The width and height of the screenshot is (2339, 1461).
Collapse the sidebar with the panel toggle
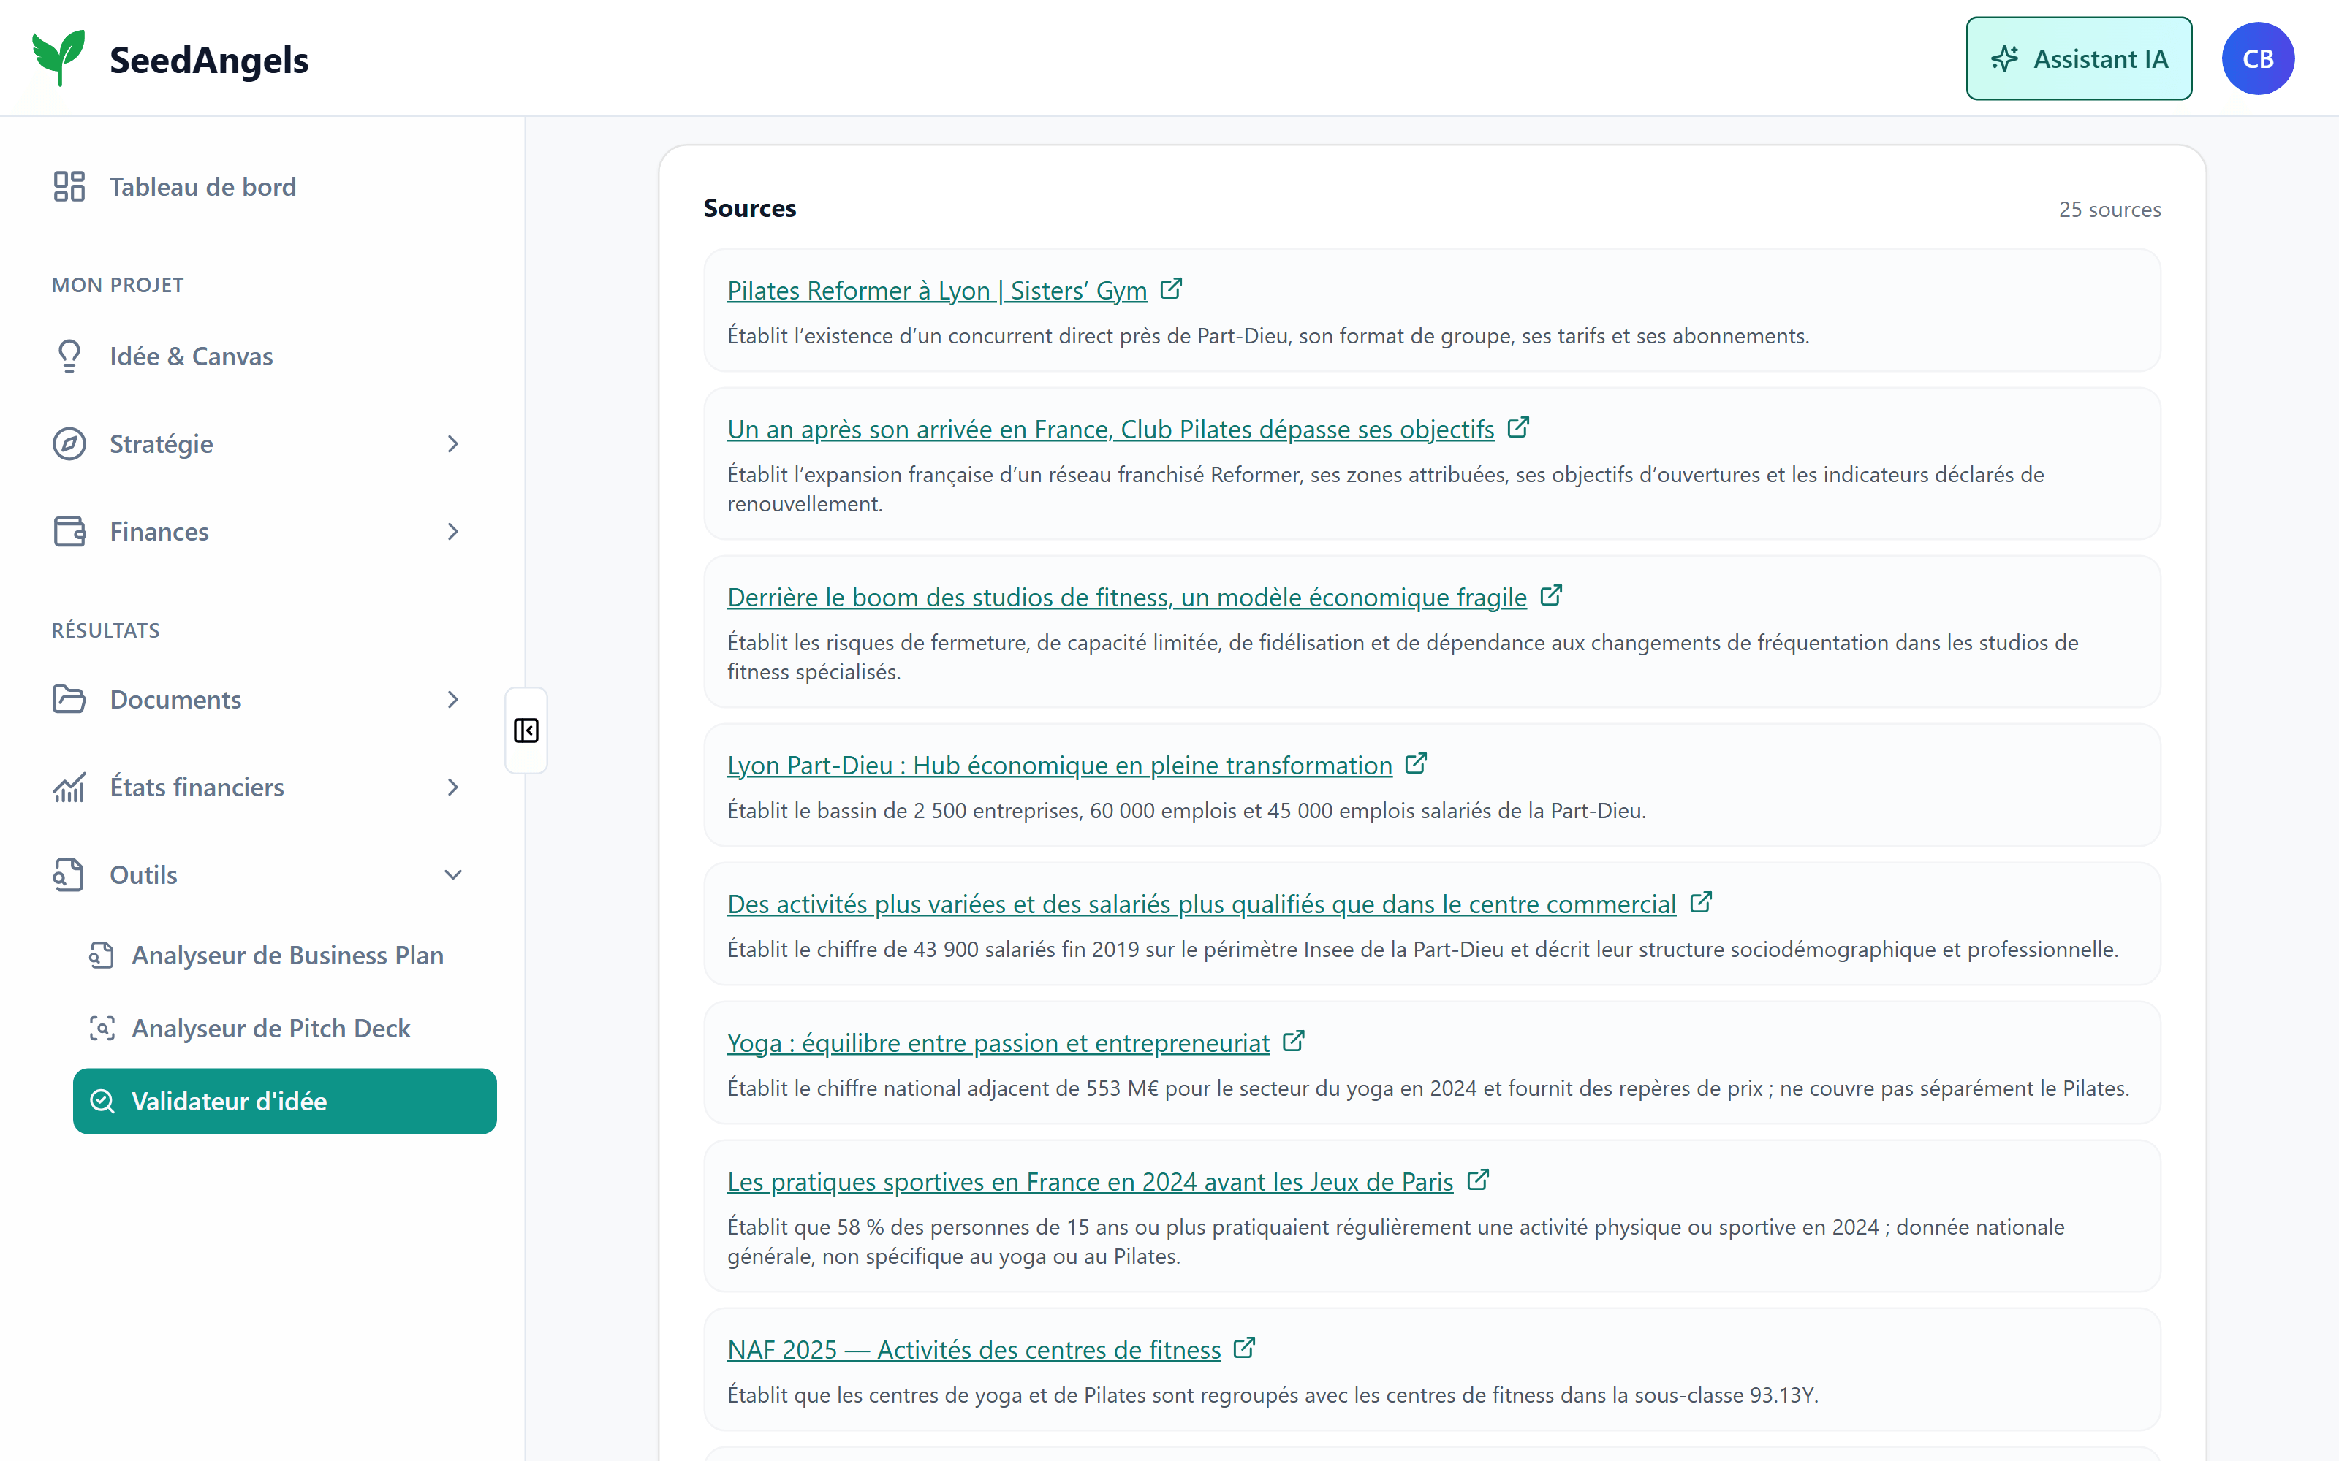click(x=526, y=730)
